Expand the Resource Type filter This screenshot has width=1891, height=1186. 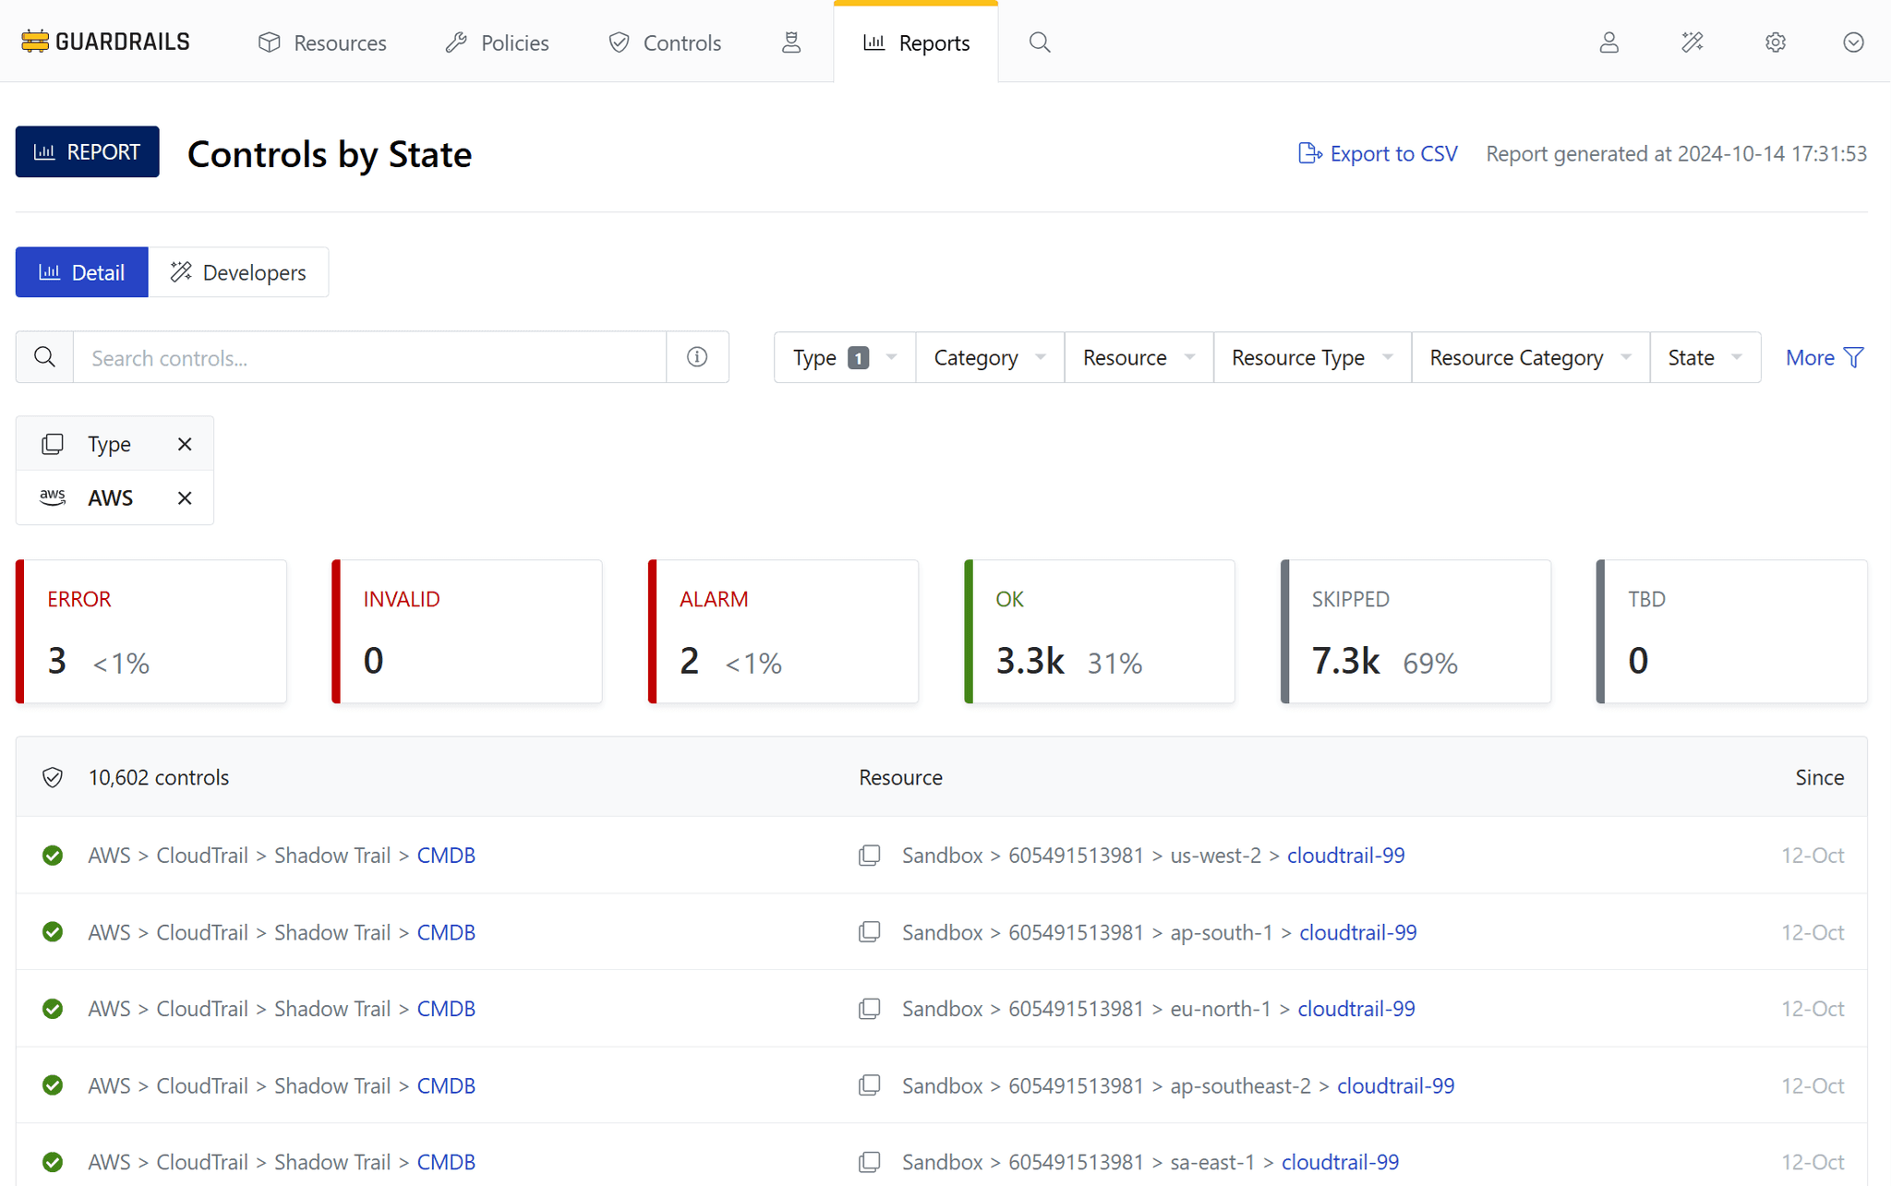[1310, 357]
